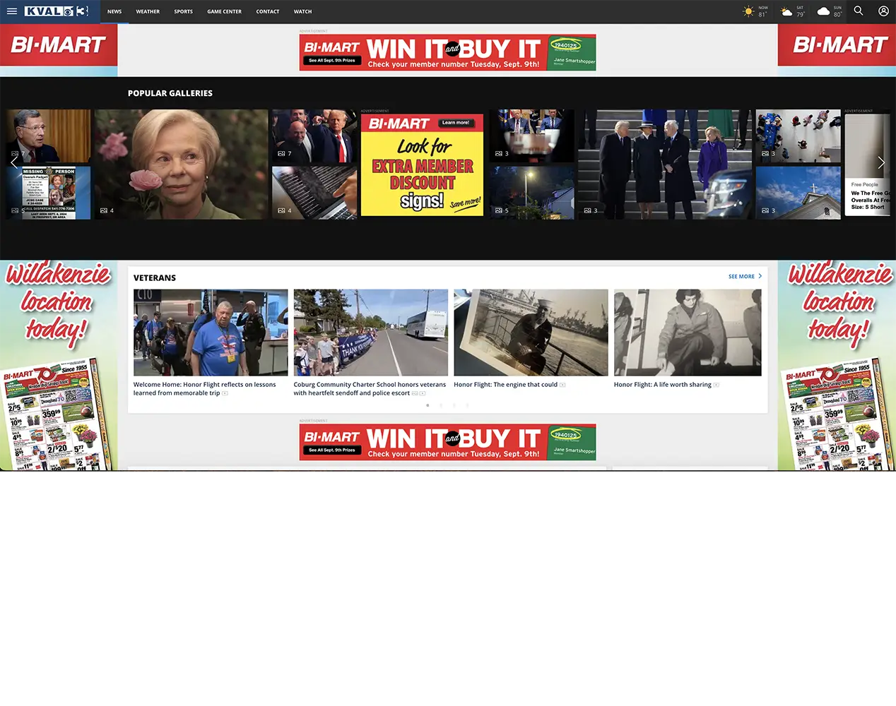Open 'Honor Flight: The engine that could' headline
The width and height of the screenshot is (896, 706).
(x=506, y=385)
